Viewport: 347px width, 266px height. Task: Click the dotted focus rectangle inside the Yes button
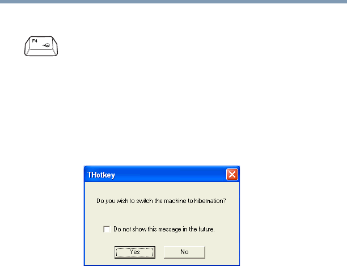click(135, 252)
